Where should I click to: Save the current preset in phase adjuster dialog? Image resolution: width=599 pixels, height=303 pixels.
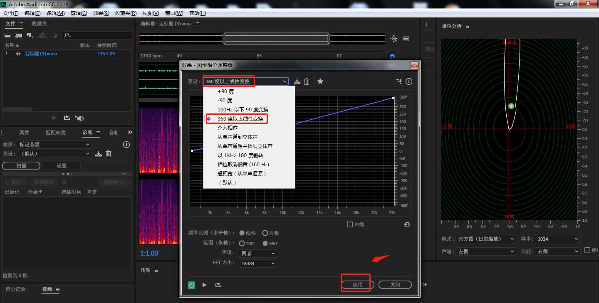297,81
